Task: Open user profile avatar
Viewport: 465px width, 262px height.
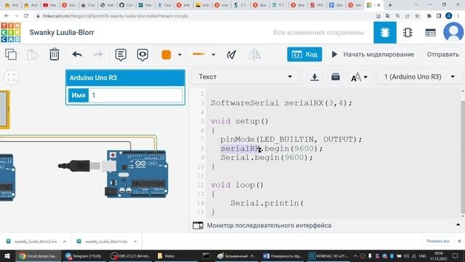Action: [453, 32]
